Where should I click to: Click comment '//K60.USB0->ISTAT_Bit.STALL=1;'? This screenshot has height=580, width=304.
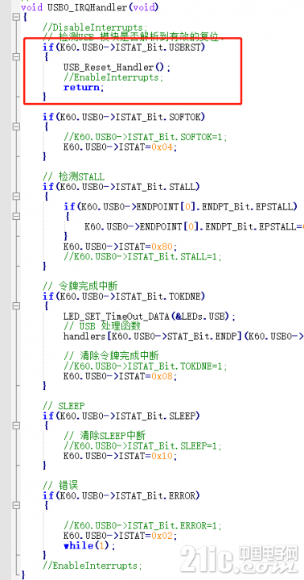coord(142,256)
